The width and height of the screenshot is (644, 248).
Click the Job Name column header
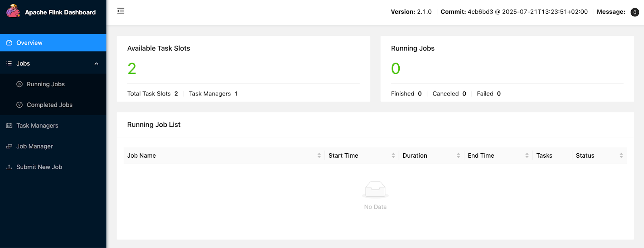[224, 156]
